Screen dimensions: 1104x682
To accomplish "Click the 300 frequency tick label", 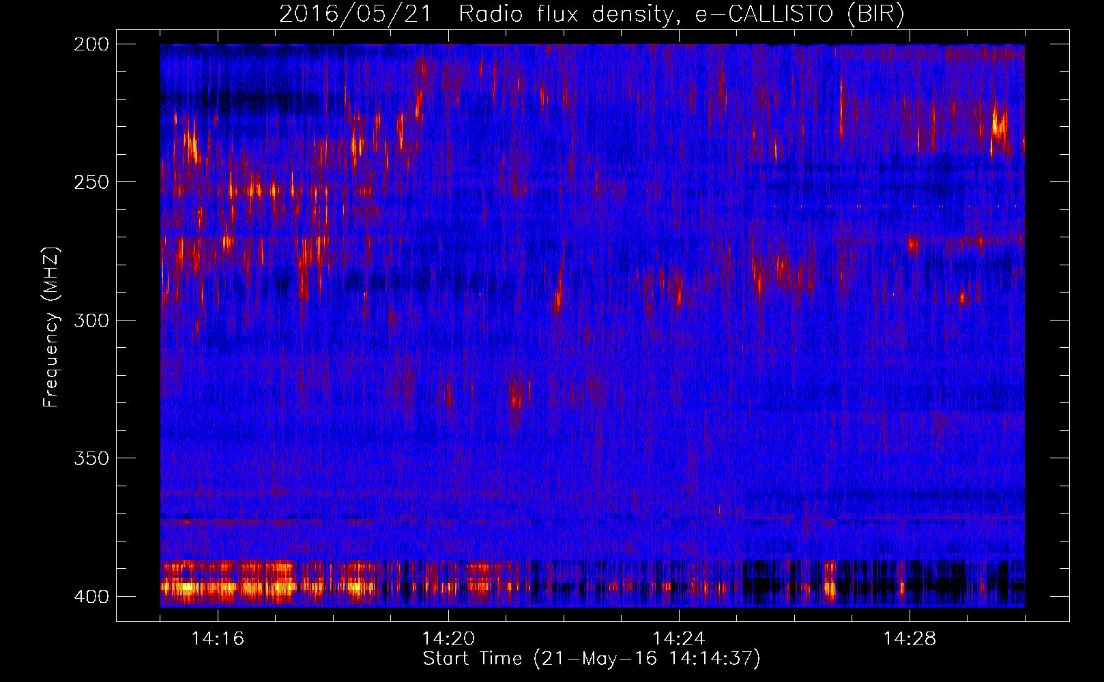I will 91,320.
